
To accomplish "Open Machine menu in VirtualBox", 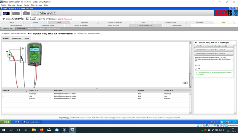I will click(12, 5).
